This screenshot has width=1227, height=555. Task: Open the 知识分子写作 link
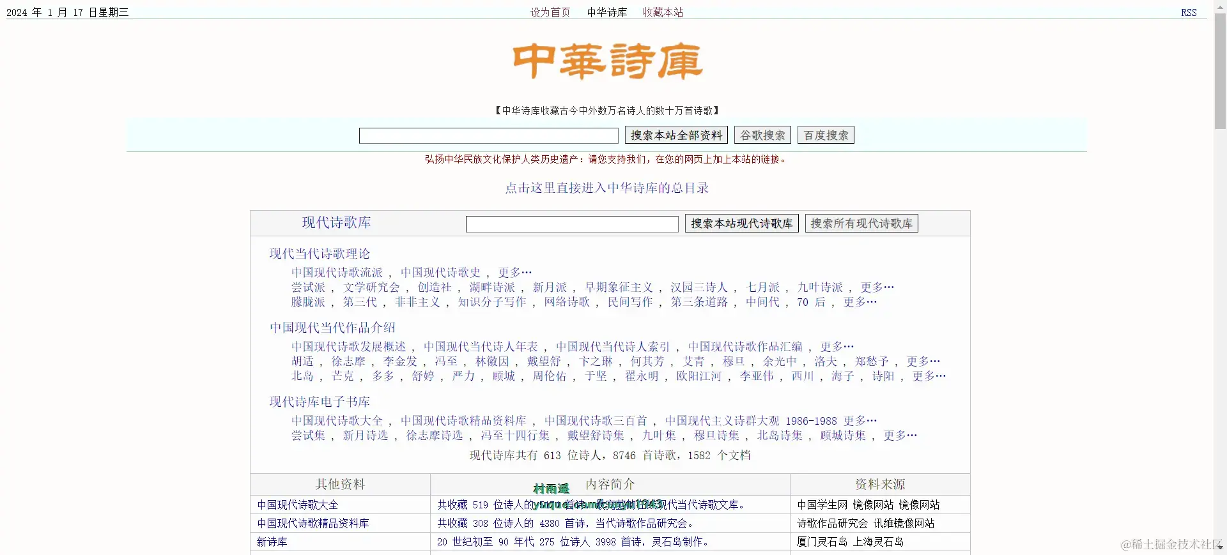point(492,302)
